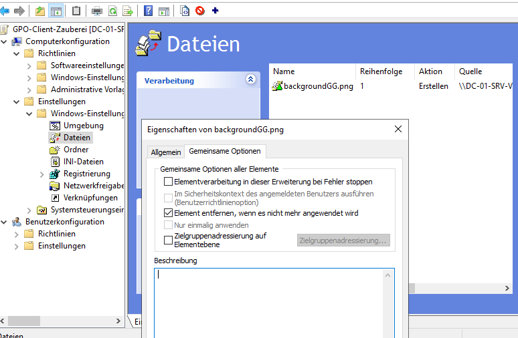Select INI-Dateien in the tree

[x=83, y=162]
